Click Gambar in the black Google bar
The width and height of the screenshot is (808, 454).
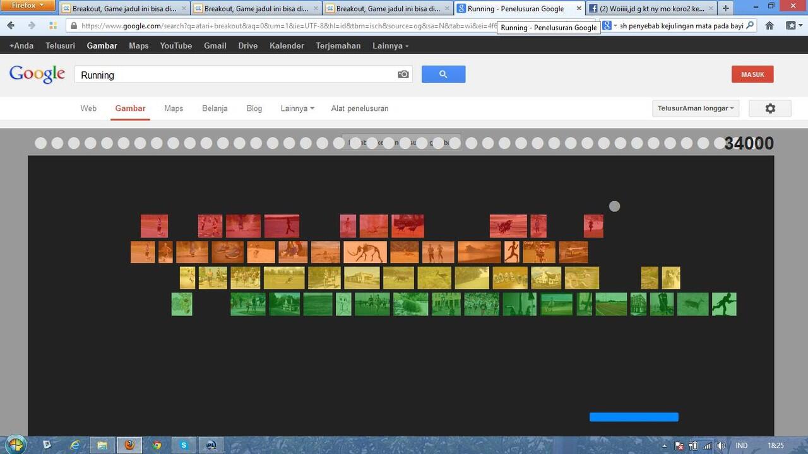point(102,46)
